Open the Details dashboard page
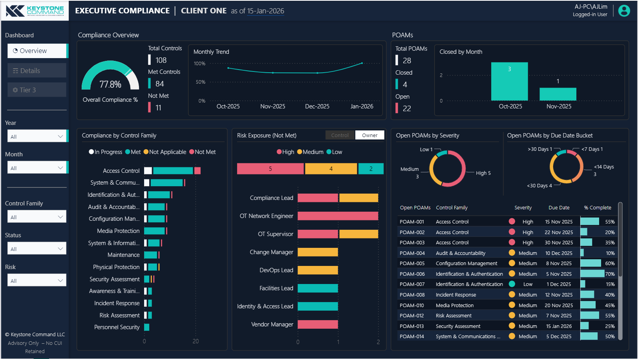Viewport: 638px width, 359px height. [x=37, y=71]
